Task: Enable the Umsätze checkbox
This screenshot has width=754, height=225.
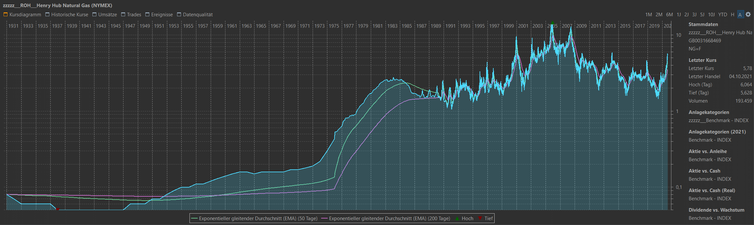Action: (x=94, y=14)
